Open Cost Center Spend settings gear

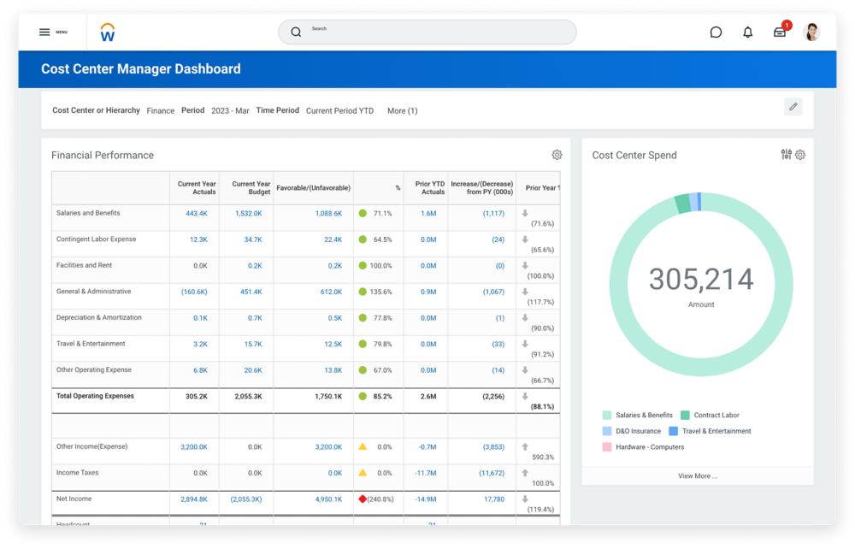(x=801, y=155)
